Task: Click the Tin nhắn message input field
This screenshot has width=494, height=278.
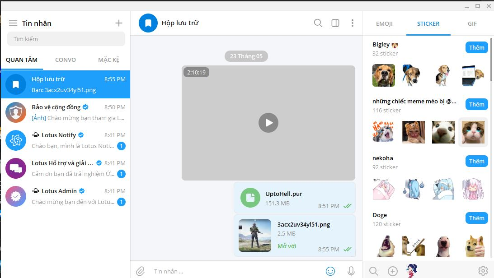Action: pos(236,271)
